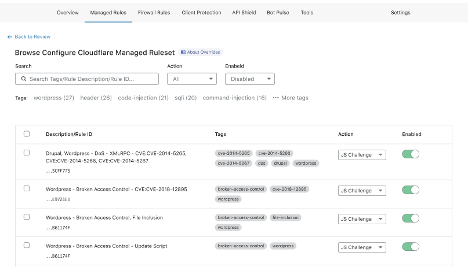Switch to the Firewall Rules tab

(154, 13)
